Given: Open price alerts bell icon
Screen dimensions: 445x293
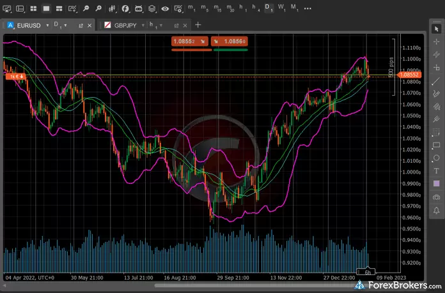Looking at the screenshot, I should click(436, 210).
